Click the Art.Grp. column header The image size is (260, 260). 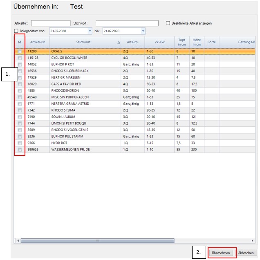tap(132, 42)
